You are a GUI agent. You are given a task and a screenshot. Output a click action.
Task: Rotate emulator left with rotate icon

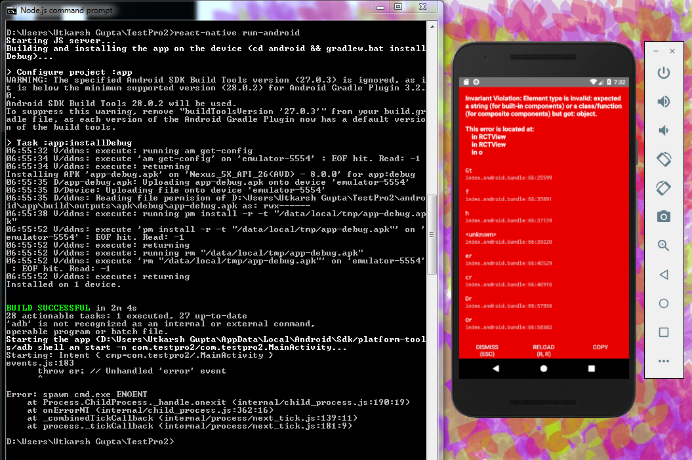coord(663,159)
